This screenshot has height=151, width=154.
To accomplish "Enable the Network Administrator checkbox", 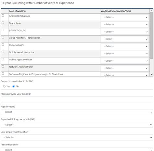I will 3,66.
